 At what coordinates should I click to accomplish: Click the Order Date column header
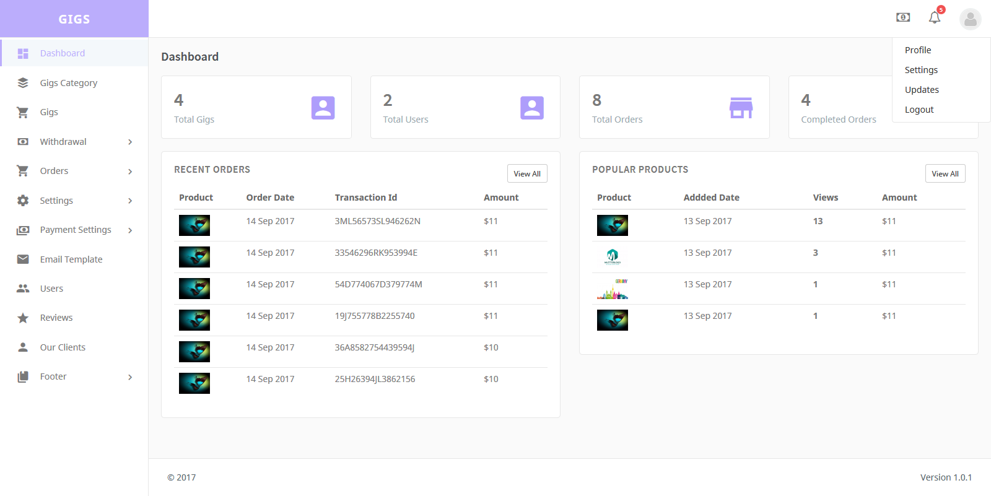click(x=270, y=198)
